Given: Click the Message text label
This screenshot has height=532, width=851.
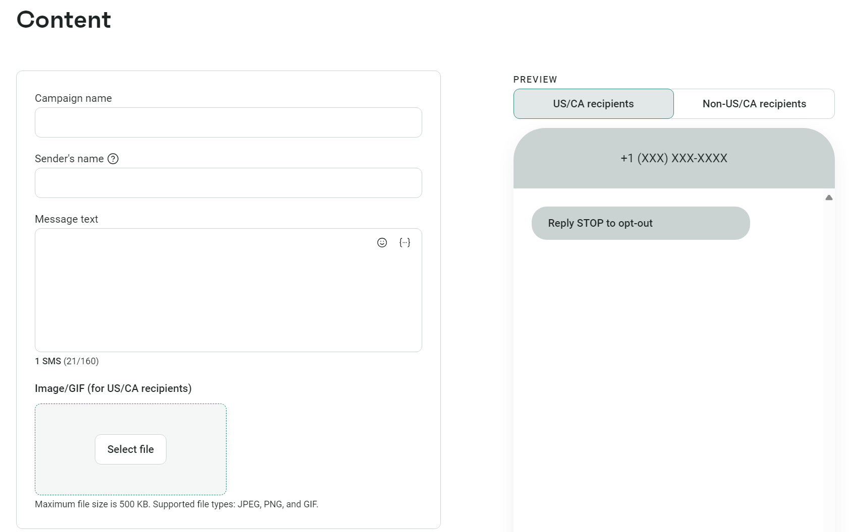Looking at the screenshot, I should pos(66,219).
